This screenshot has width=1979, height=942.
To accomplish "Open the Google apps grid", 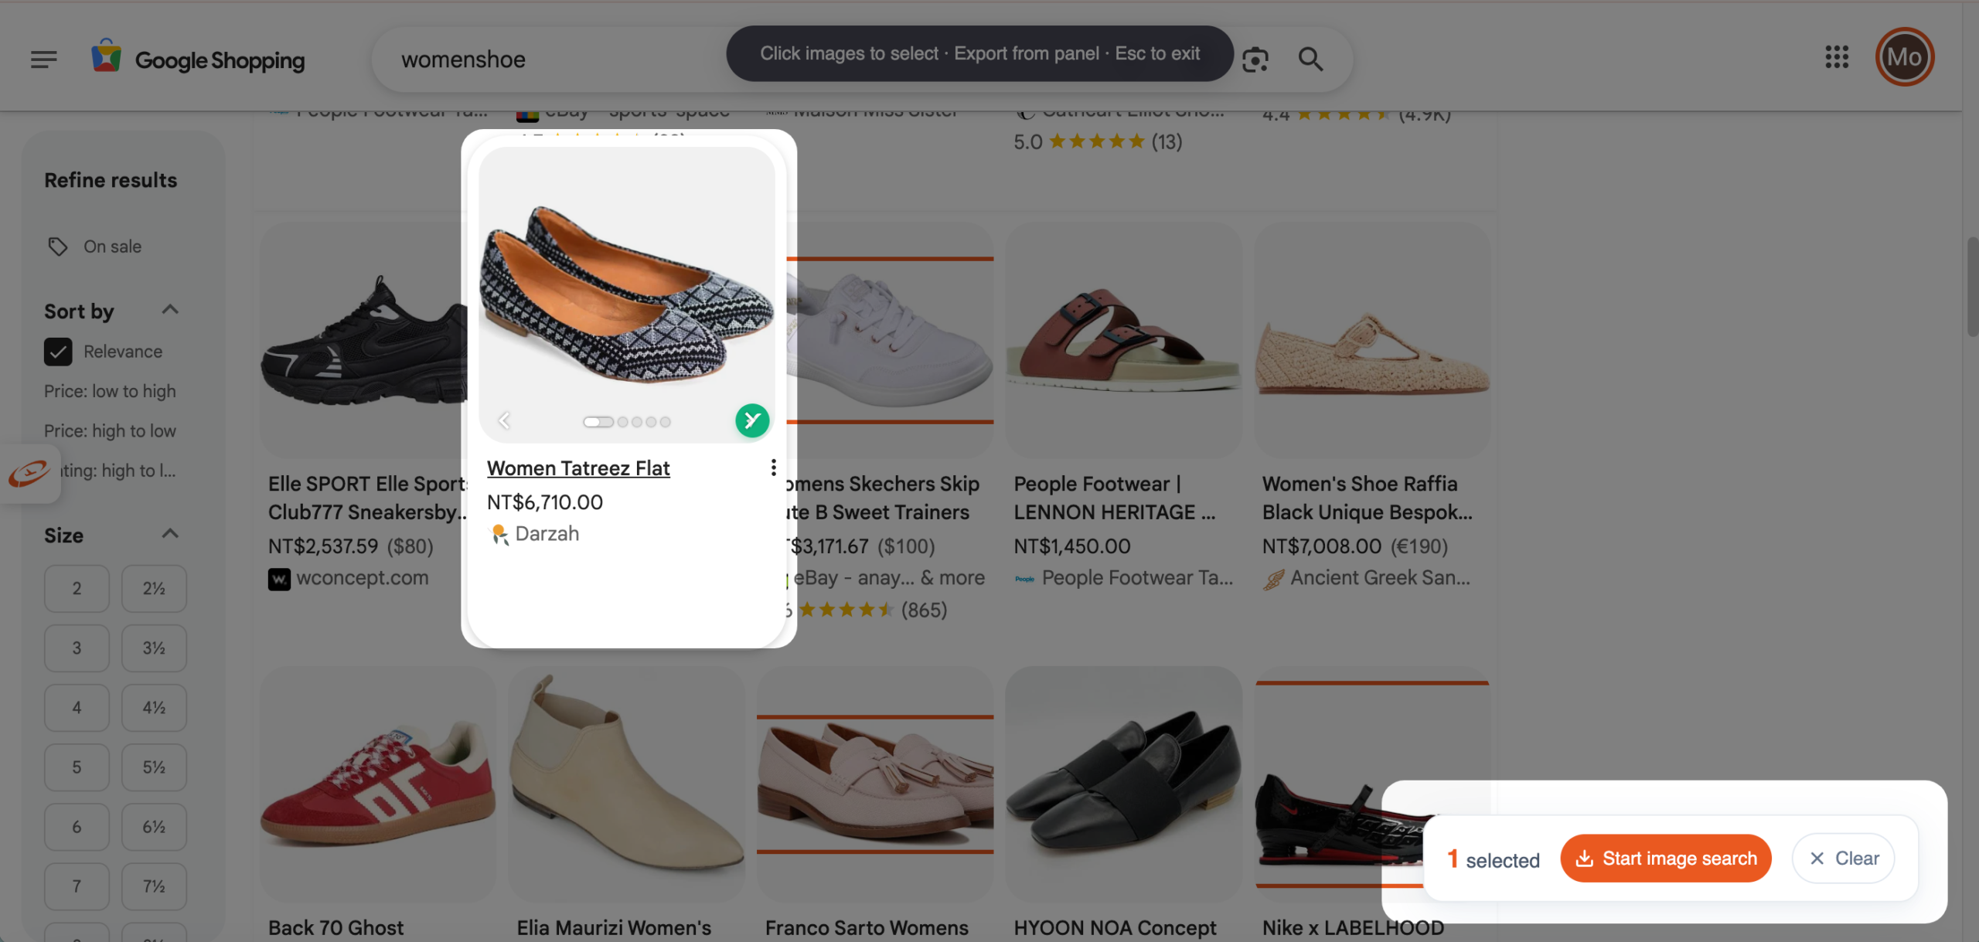I will tap(1837, 56).
